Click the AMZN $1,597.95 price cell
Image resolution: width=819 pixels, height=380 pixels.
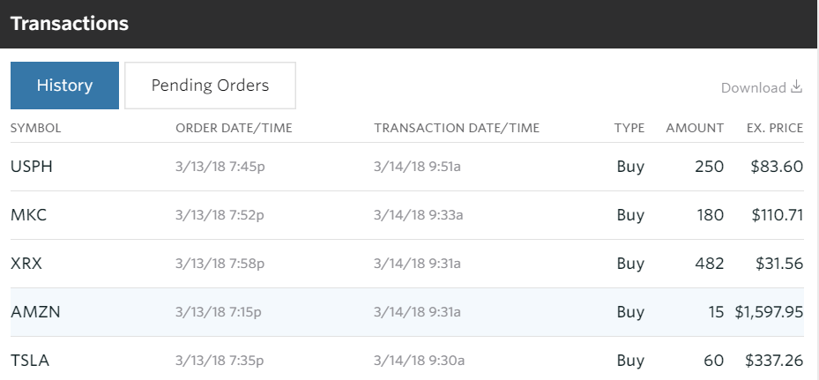coord(769,312)
